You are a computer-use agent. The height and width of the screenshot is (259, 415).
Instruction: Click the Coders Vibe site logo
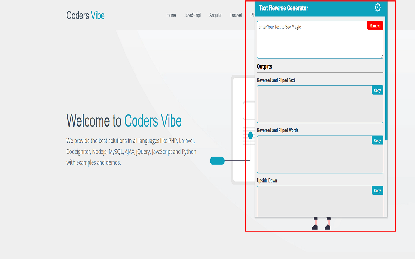(x=86, y=15)
